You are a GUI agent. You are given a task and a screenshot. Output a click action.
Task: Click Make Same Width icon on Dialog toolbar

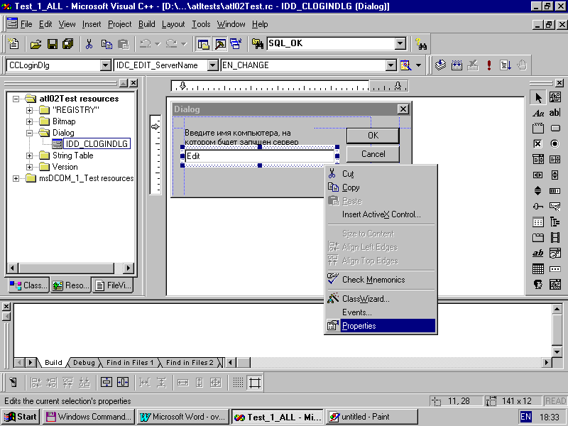pos(183,382)
